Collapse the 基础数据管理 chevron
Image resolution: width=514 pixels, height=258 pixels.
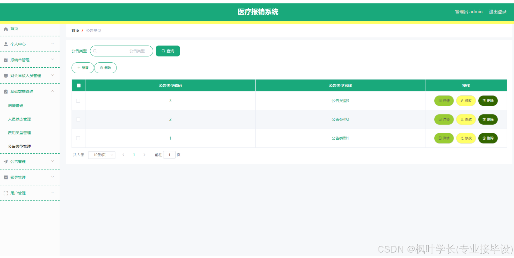pos(53,91)
